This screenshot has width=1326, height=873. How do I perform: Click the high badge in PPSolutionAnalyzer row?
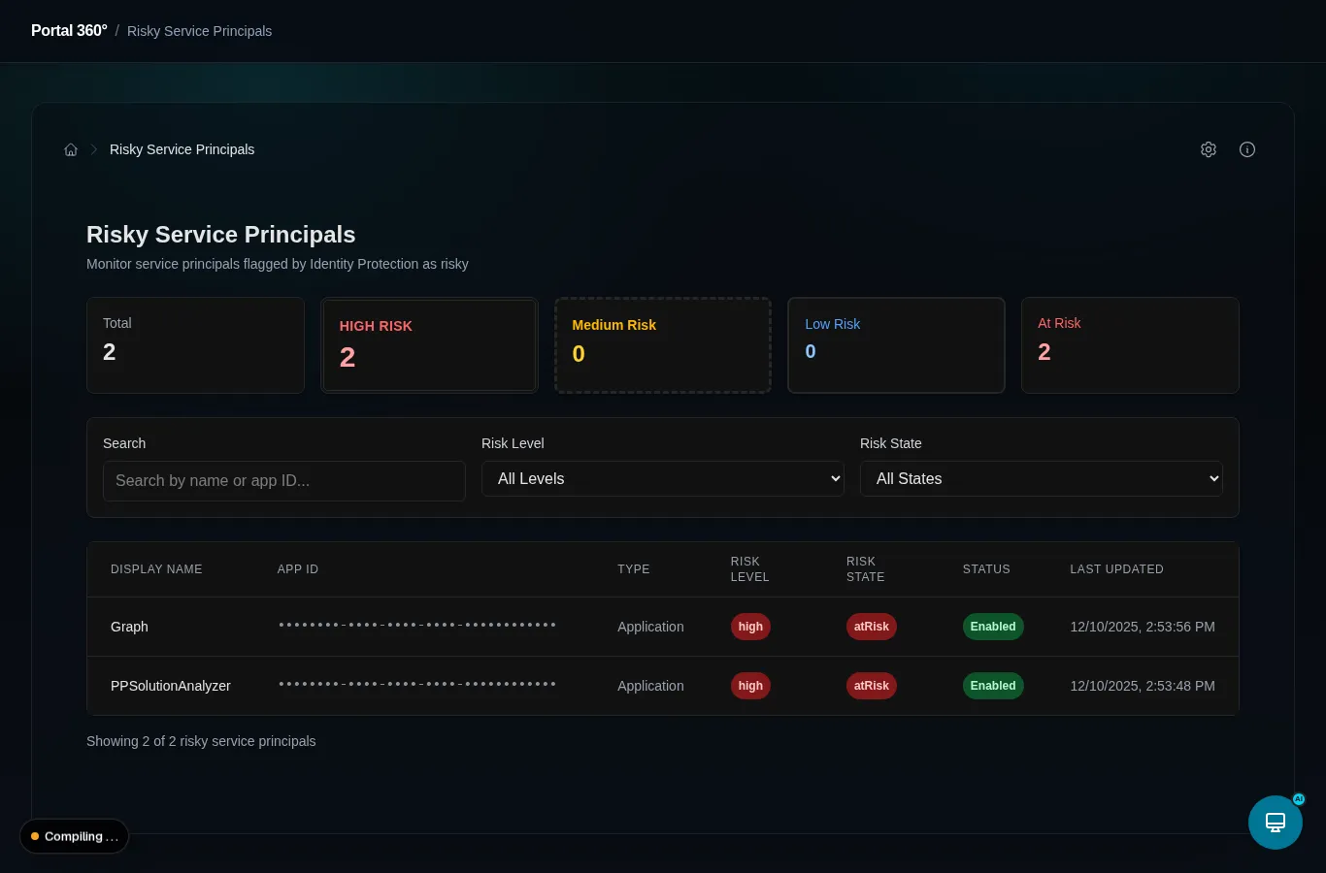click(x=750, y=686)
